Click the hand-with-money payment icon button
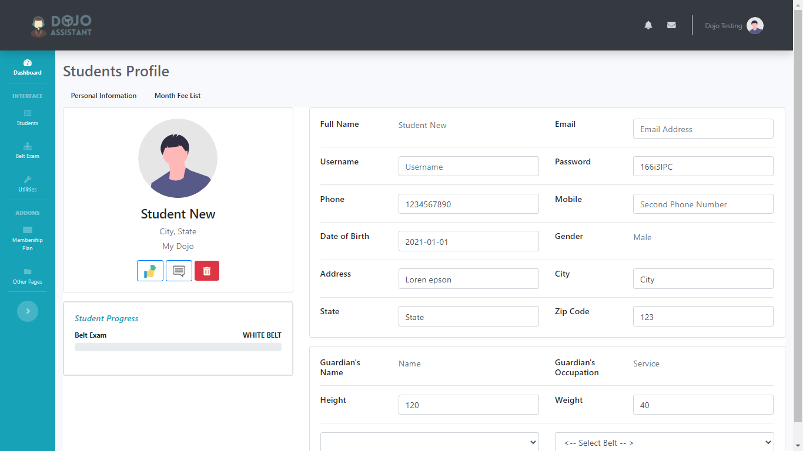Screen dimensions: 803x451 tap(150, 271)
